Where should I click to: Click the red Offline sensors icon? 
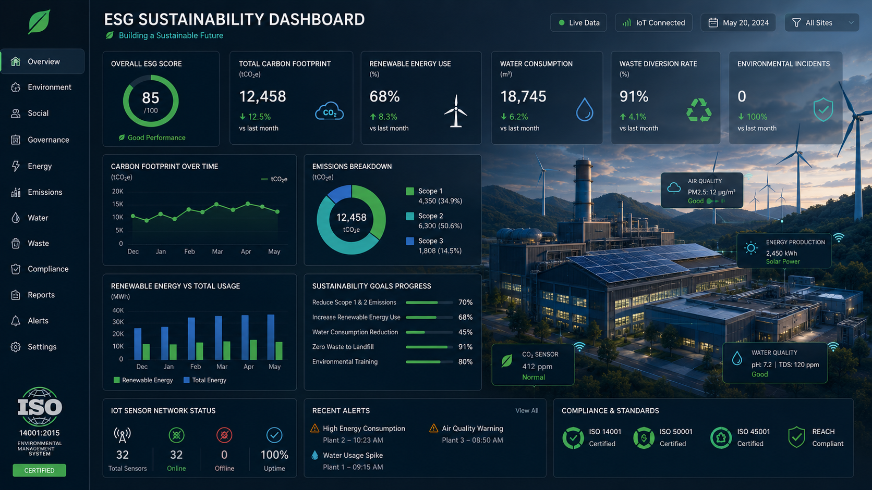224,435
